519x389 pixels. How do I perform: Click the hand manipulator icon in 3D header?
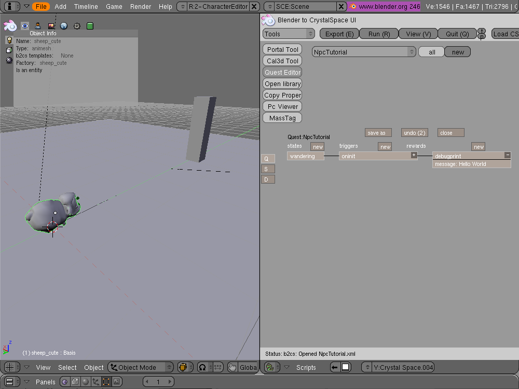click(x=232, y=367)
